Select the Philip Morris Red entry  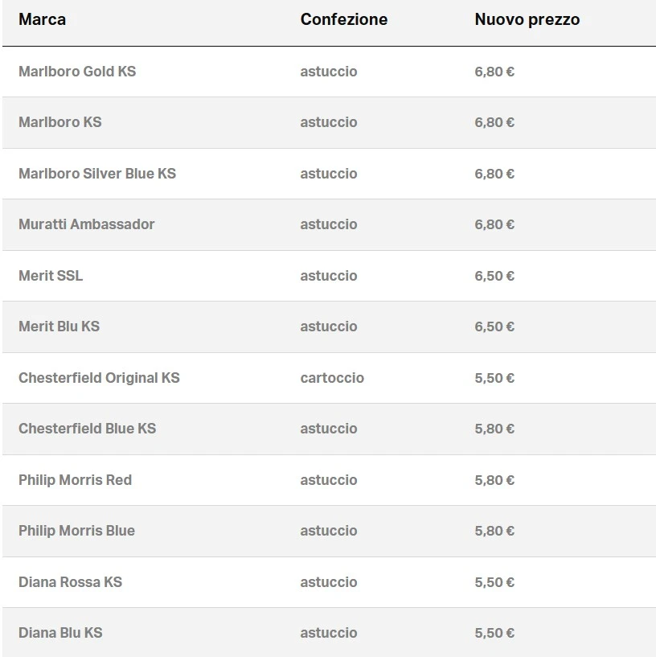76,480
